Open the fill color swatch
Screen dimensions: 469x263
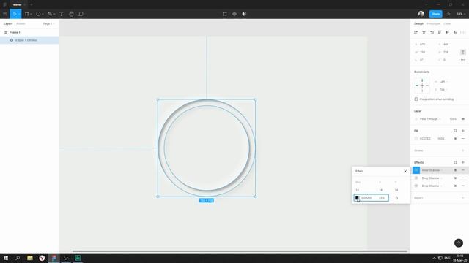pos(416,139)
